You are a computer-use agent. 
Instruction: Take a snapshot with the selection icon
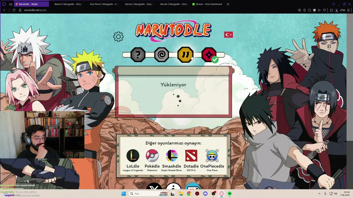309,10
